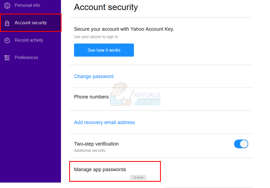This screenshot has height=188, width=270.
Task: Click Add recovery email address link
Action: click(104, 122)
